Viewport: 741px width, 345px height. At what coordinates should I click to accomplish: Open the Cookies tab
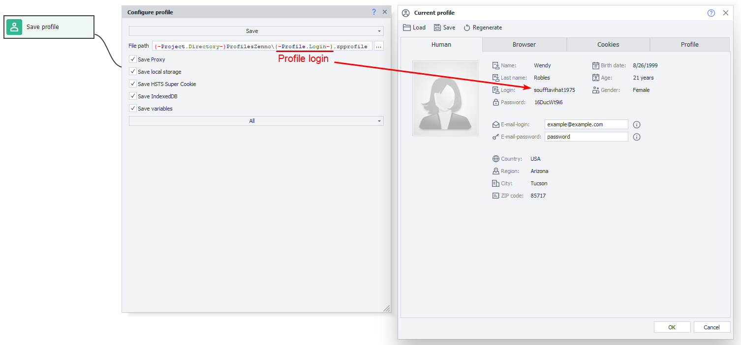coord(608,45)
